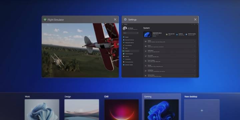This screenshot has width=240, height=120.
Task: Close the Flight Simulator window
Action: [x=115, y=19]
